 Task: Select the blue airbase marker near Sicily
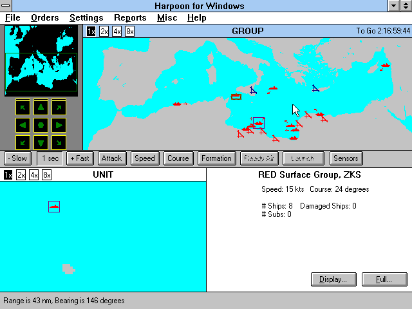253,90
